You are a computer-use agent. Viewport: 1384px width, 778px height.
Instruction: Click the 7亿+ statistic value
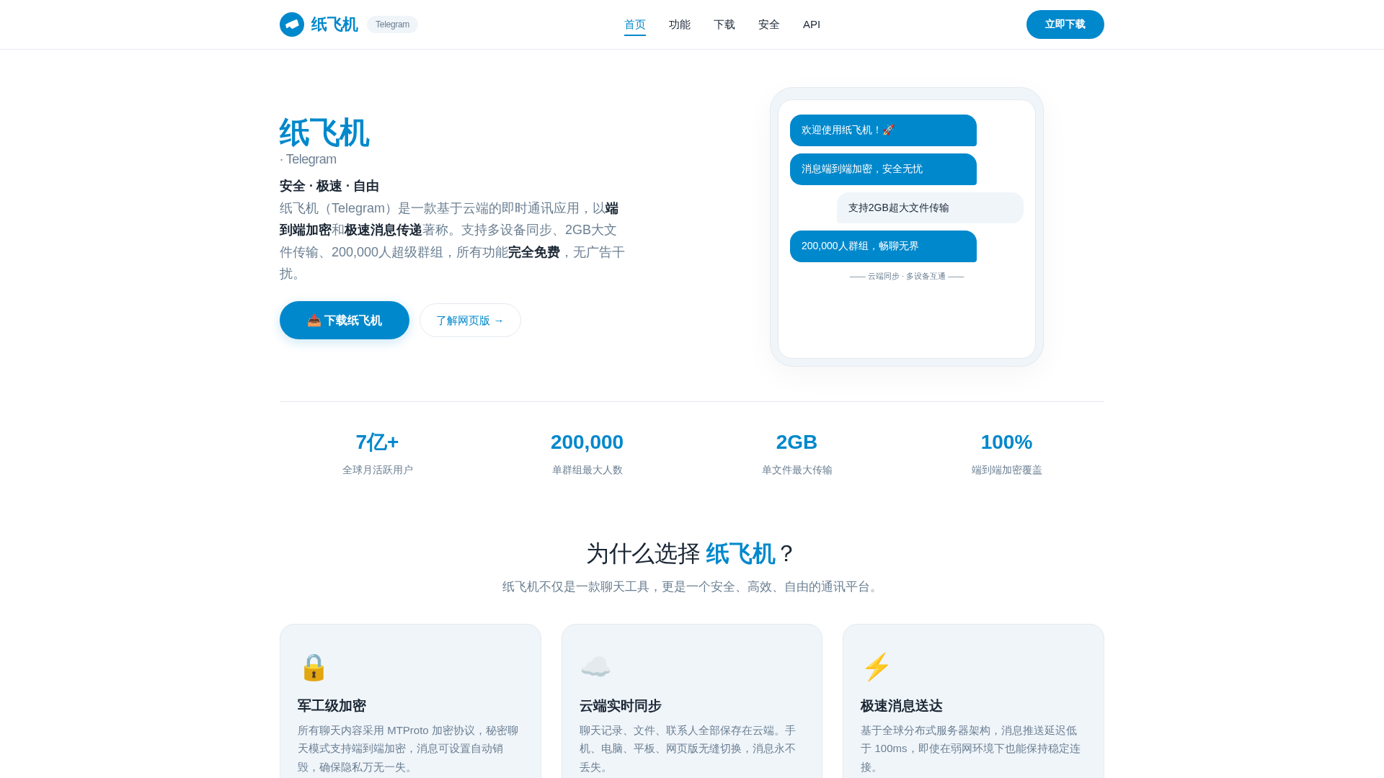pos(377,442)
